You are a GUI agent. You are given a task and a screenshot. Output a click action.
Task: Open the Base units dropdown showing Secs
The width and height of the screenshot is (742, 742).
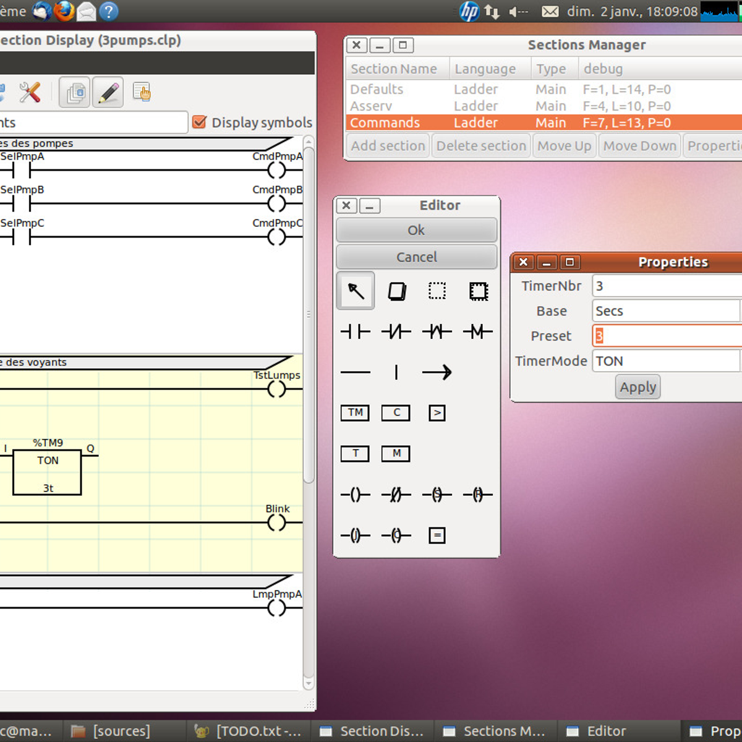[666, 311]
